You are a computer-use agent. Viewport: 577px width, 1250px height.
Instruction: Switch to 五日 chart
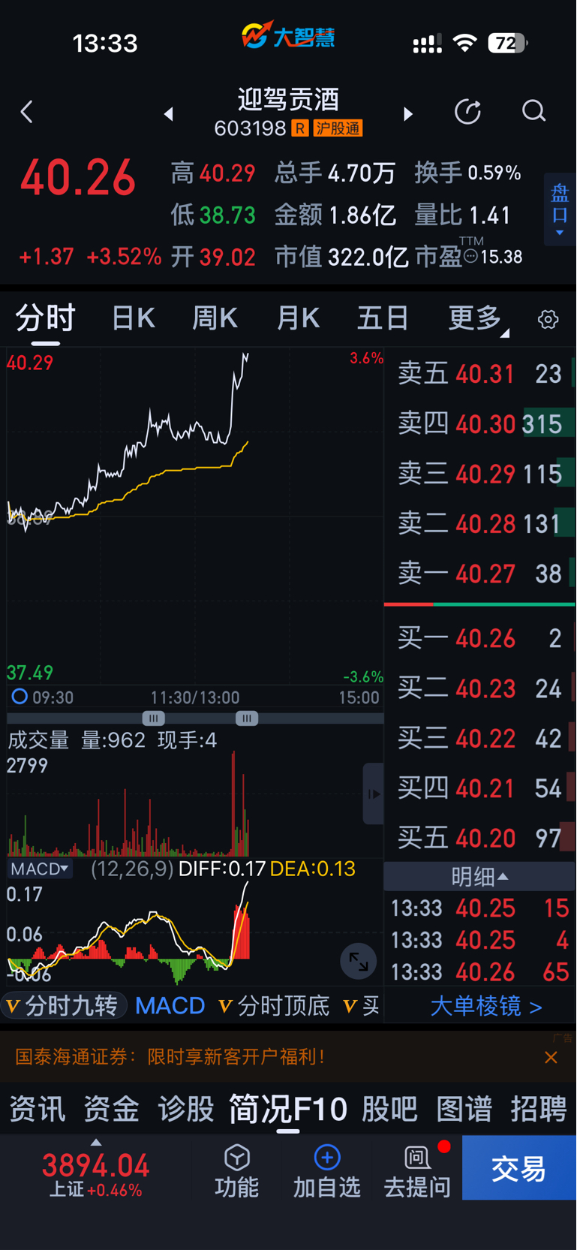click(x=383, y=319)
